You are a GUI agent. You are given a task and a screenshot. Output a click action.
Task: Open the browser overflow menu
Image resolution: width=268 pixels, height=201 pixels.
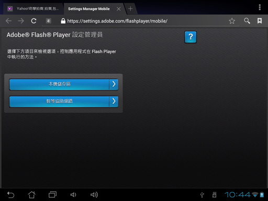[x=260, y=7]
